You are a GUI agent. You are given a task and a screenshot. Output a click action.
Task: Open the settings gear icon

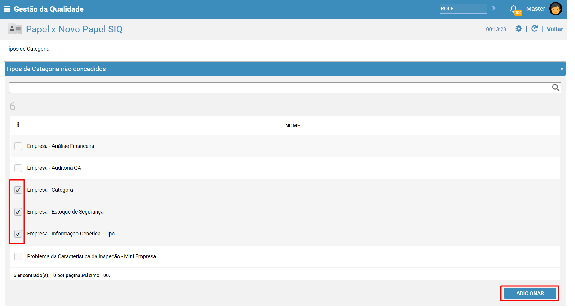519,29
